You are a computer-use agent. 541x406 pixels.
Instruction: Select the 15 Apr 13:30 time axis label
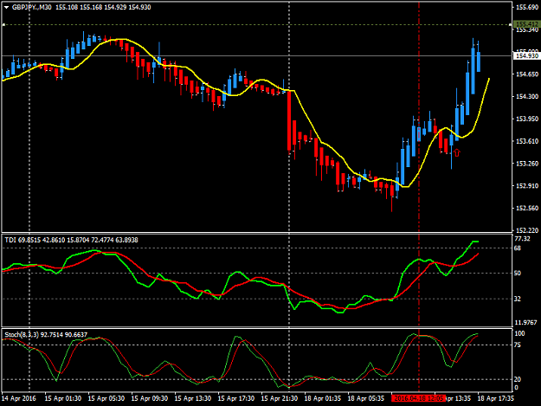[x=193, y=398]
